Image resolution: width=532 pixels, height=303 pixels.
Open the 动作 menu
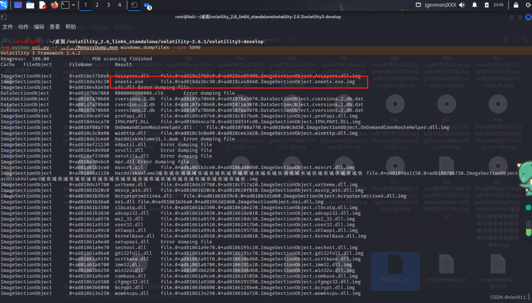click(23, 27)
